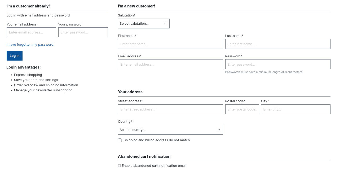Check 'Shipping and billing address do not match'
The image size is (348, 170).
tap(120, 140)
